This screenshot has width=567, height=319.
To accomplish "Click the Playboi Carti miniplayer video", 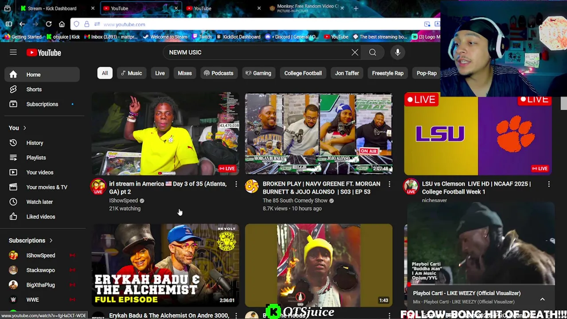I will coord(481,244).
